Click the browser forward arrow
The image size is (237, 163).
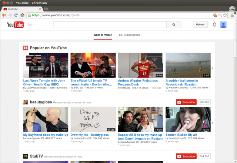click(x=10, y=15)
